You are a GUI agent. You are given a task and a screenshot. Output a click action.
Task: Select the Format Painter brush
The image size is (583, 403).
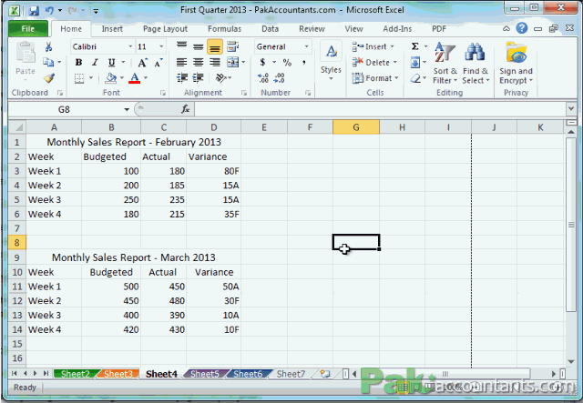point(48,78)
